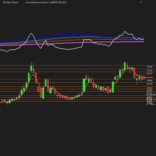
Task: Click the tallest green candle in the chart's middle
Action: tap(84, 85)
